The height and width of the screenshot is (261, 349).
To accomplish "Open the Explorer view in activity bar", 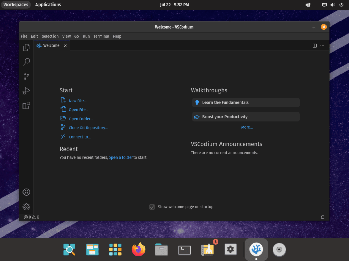I will 26,47.
